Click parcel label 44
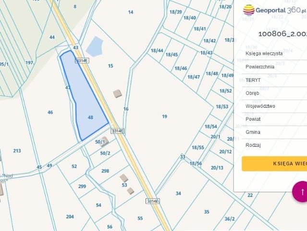The image size is (307, 231). point(52,37)
